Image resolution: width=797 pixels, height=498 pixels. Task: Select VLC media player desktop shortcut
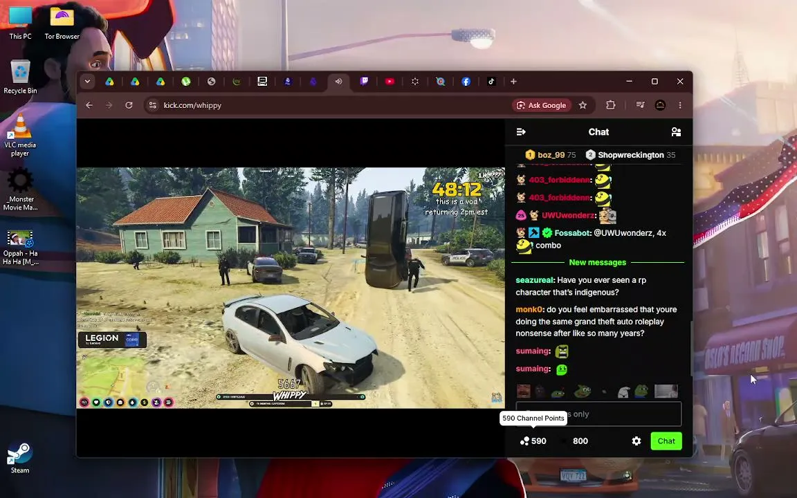coord(20,135)
